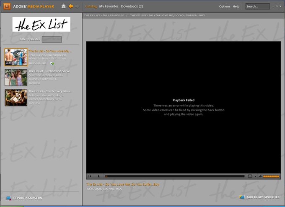285x207 pixels.
Task: Play the video with the play button
Action: coord(98,176)
